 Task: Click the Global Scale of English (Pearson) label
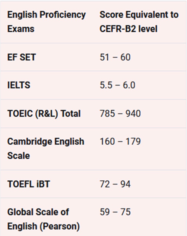coord(43,219)
